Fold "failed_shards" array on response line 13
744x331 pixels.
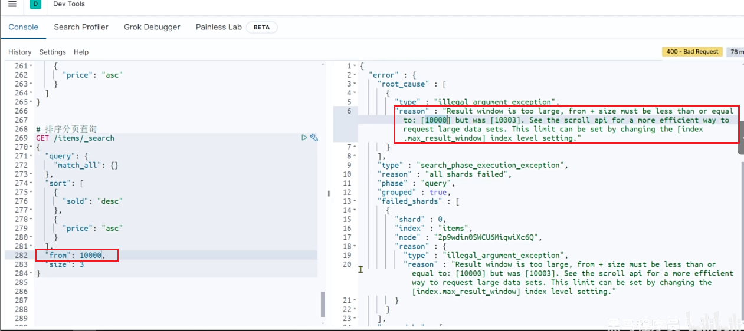pyautogui.click(x=355, y=201)
